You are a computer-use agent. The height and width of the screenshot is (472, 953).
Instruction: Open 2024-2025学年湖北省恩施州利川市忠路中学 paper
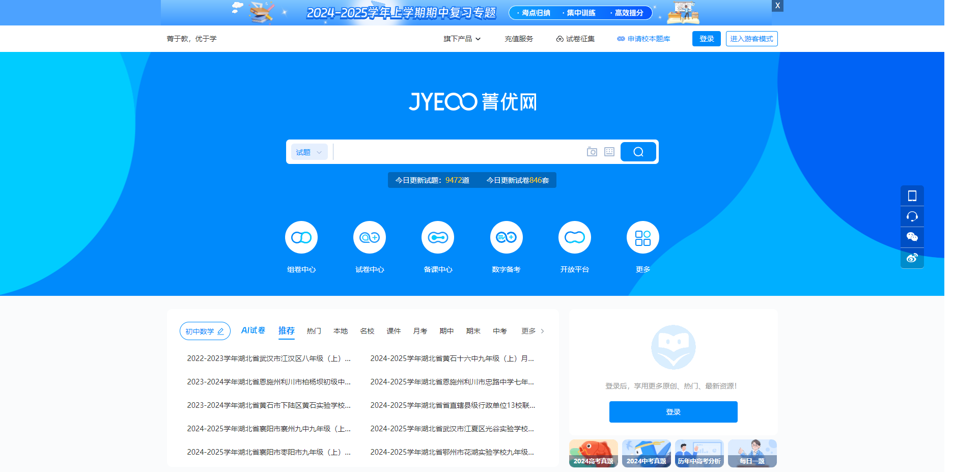click(452, 382)
